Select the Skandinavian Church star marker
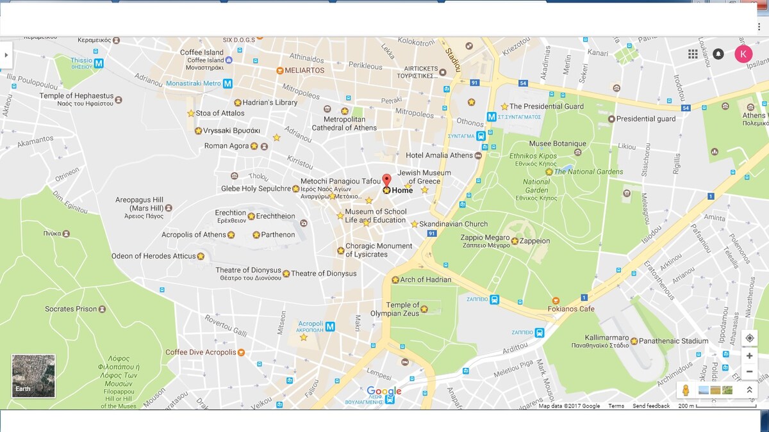Viewport: 769px width, 432px height. 415,224
